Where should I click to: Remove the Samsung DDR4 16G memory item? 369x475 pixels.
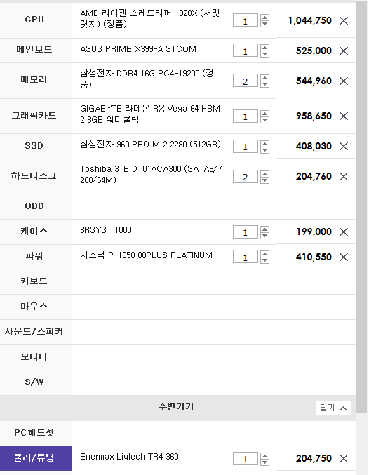coord(344,81)
